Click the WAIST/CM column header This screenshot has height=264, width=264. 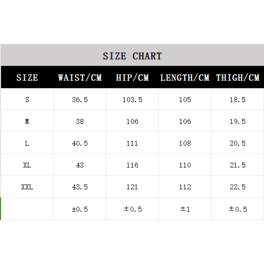tap(80, 78)
